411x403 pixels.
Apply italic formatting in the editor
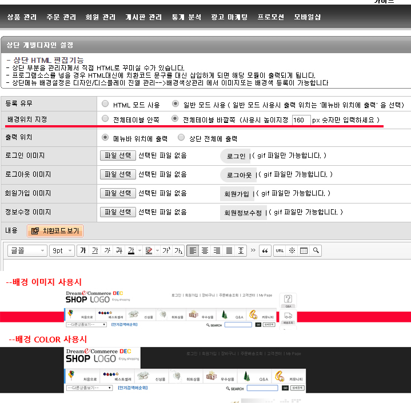(107, 251)
